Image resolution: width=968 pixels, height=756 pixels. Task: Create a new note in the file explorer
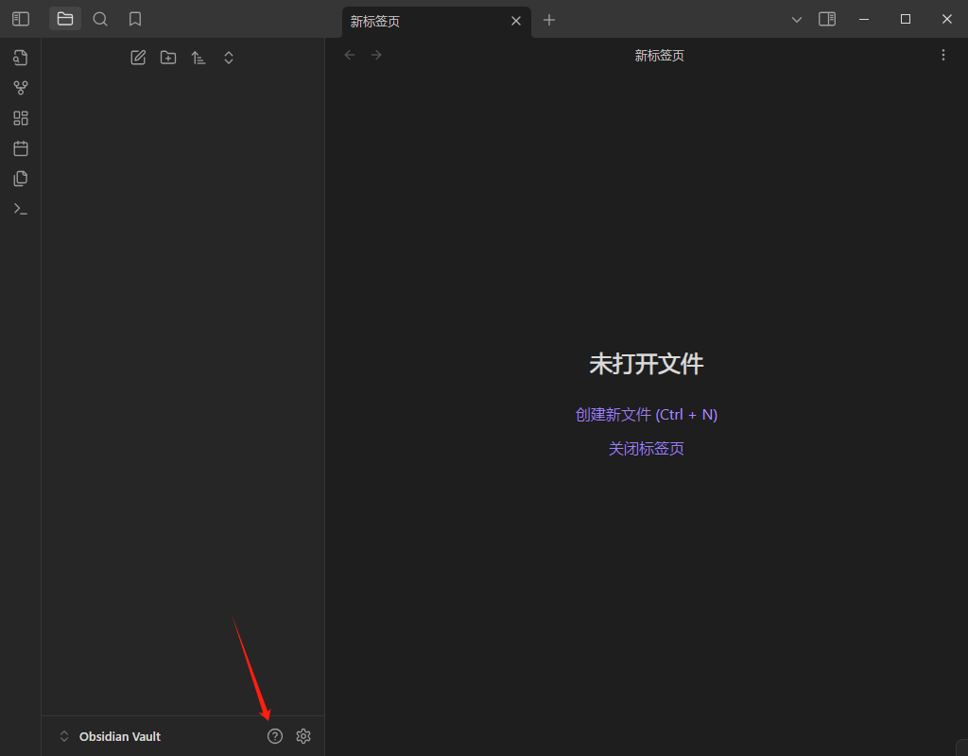[x=138, y=57]
